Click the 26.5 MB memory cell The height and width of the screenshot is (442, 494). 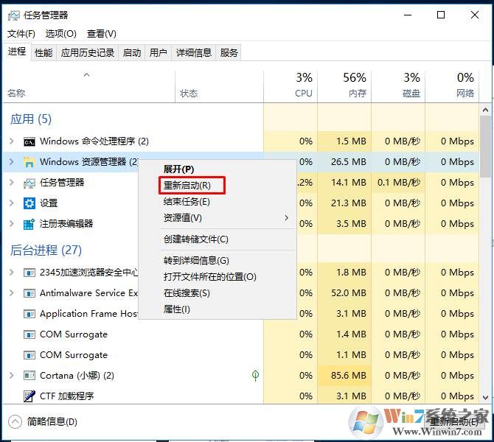344,162
